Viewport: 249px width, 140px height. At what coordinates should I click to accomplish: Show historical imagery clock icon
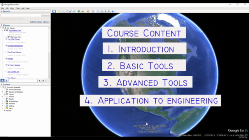(x=79, y=11)
